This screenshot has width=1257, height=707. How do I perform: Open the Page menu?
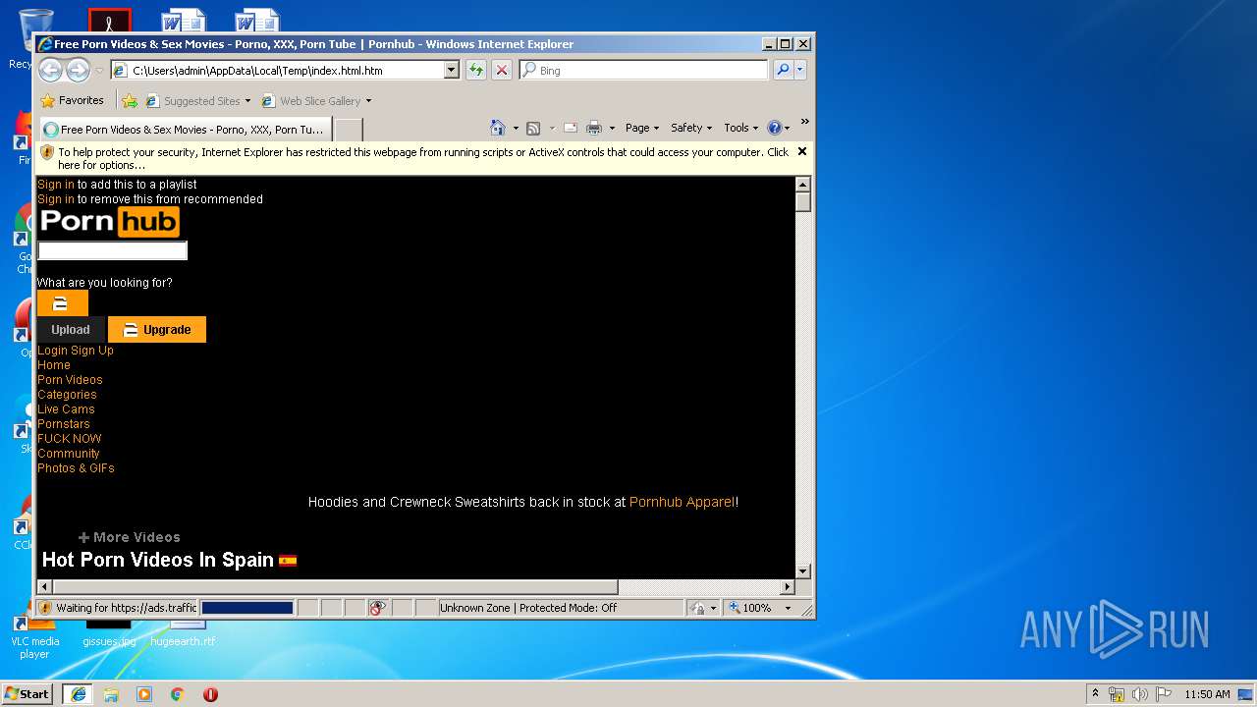642,128
